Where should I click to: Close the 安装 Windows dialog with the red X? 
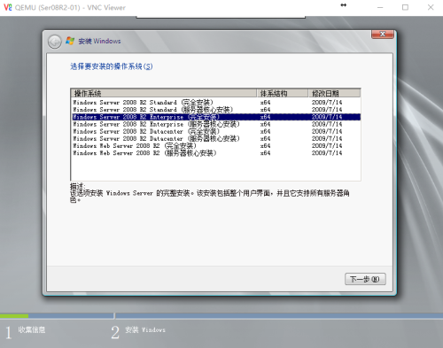383,35
